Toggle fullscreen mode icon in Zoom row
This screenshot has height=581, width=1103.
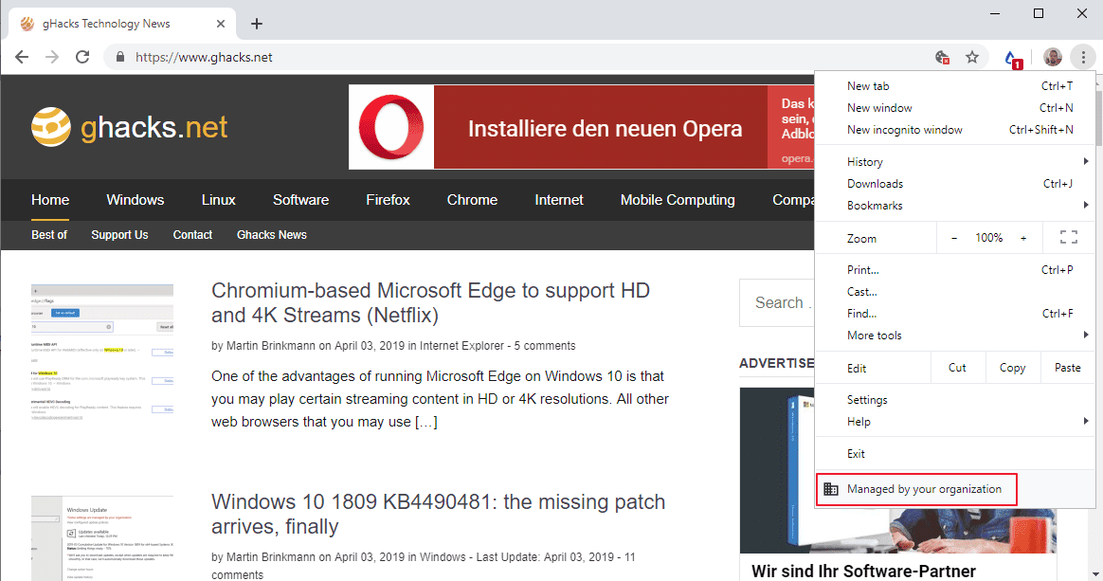pyautogui.click(x=1069, y=238)
